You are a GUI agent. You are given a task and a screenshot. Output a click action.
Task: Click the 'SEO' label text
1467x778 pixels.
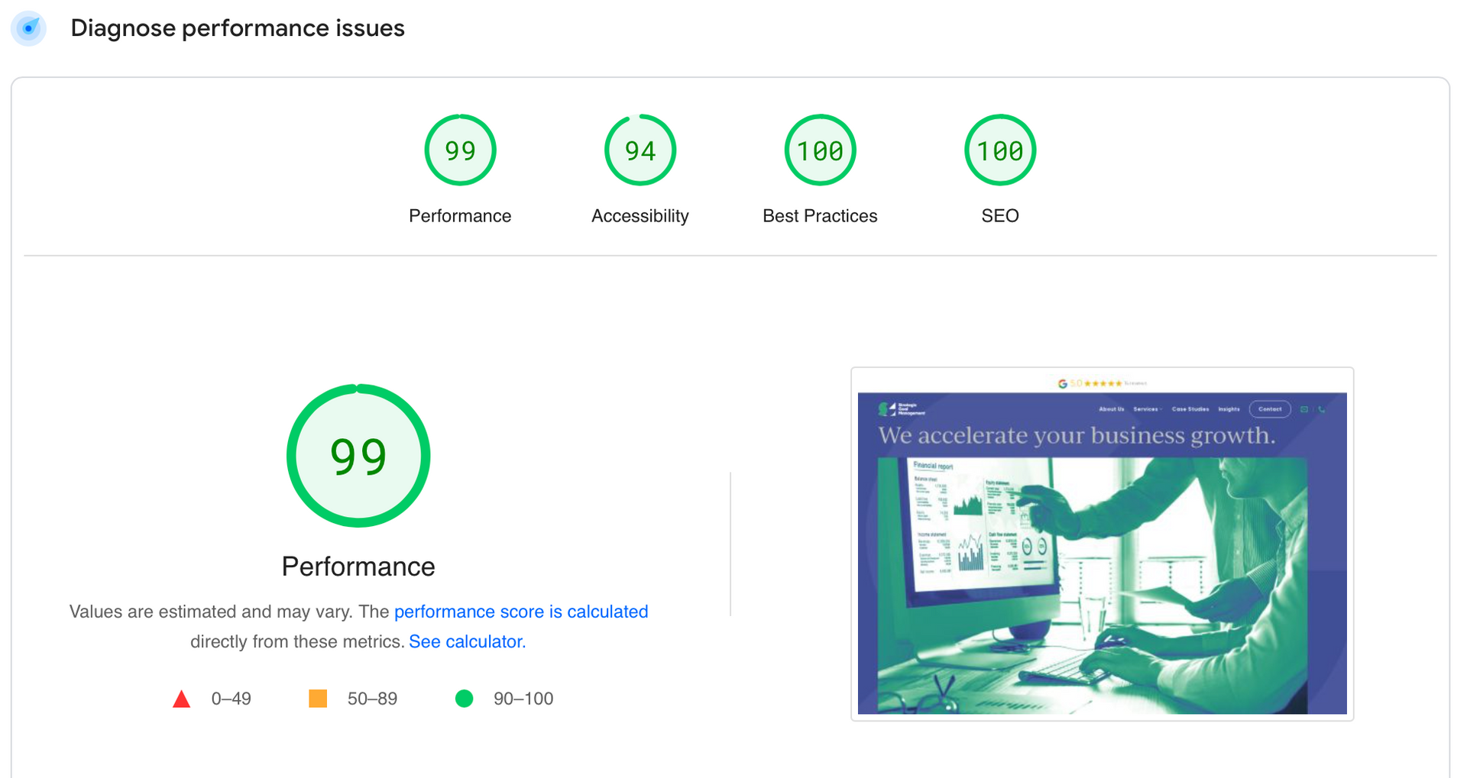pyautogui.click(x=1000, y=216)
